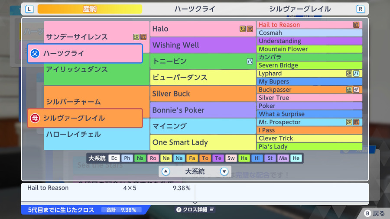This screenshot has height=219, width=390.
Task: Click the down arrow beside 大系統
Action: 224,171
